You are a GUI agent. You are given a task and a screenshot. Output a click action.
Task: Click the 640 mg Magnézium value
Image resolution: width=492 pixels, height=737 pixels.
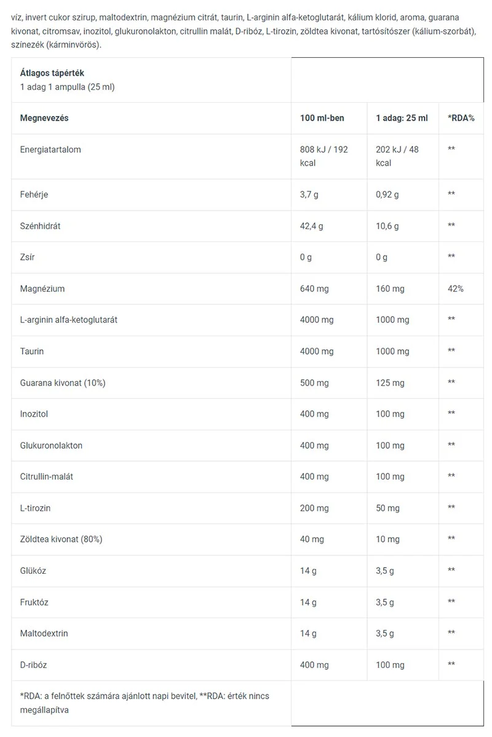click(x=314, y=289)
